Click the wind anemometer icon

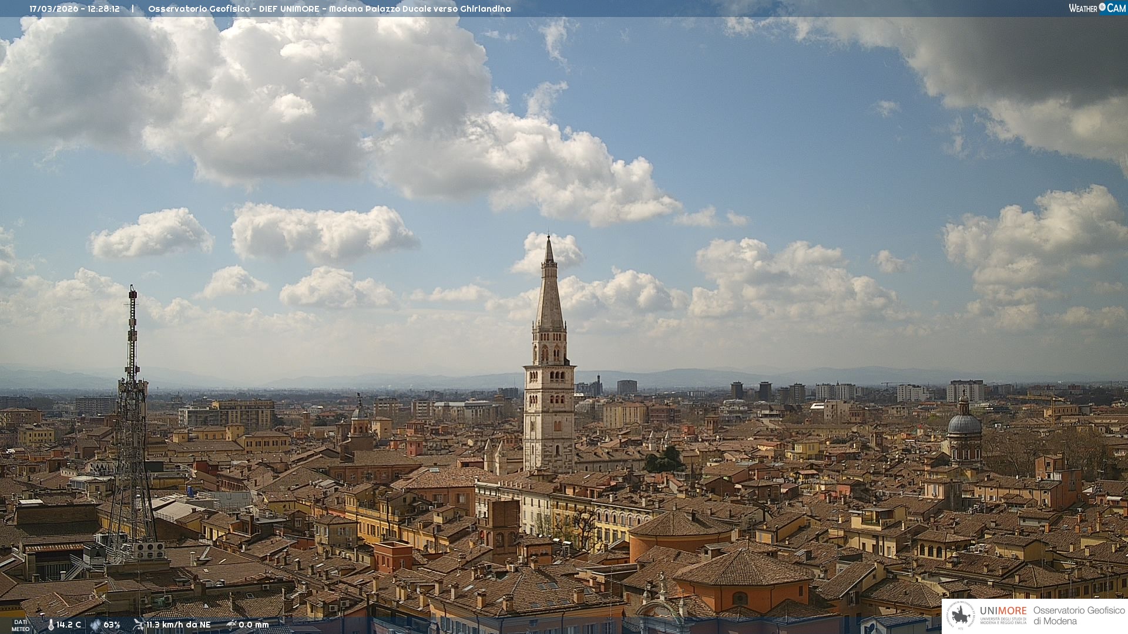point(139,625)
